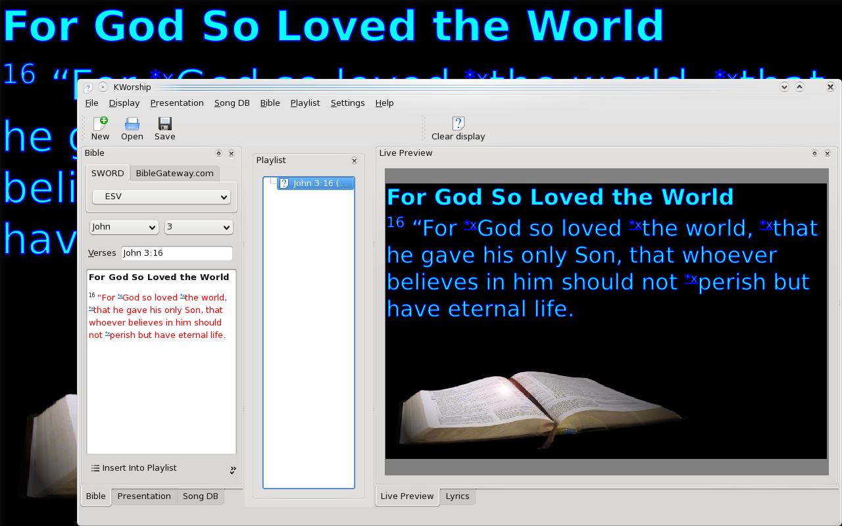Screen dimensions: 842x526
Task: Expand the overflow chevron beside Insert Into Playlist
Action: click(233, 469)
